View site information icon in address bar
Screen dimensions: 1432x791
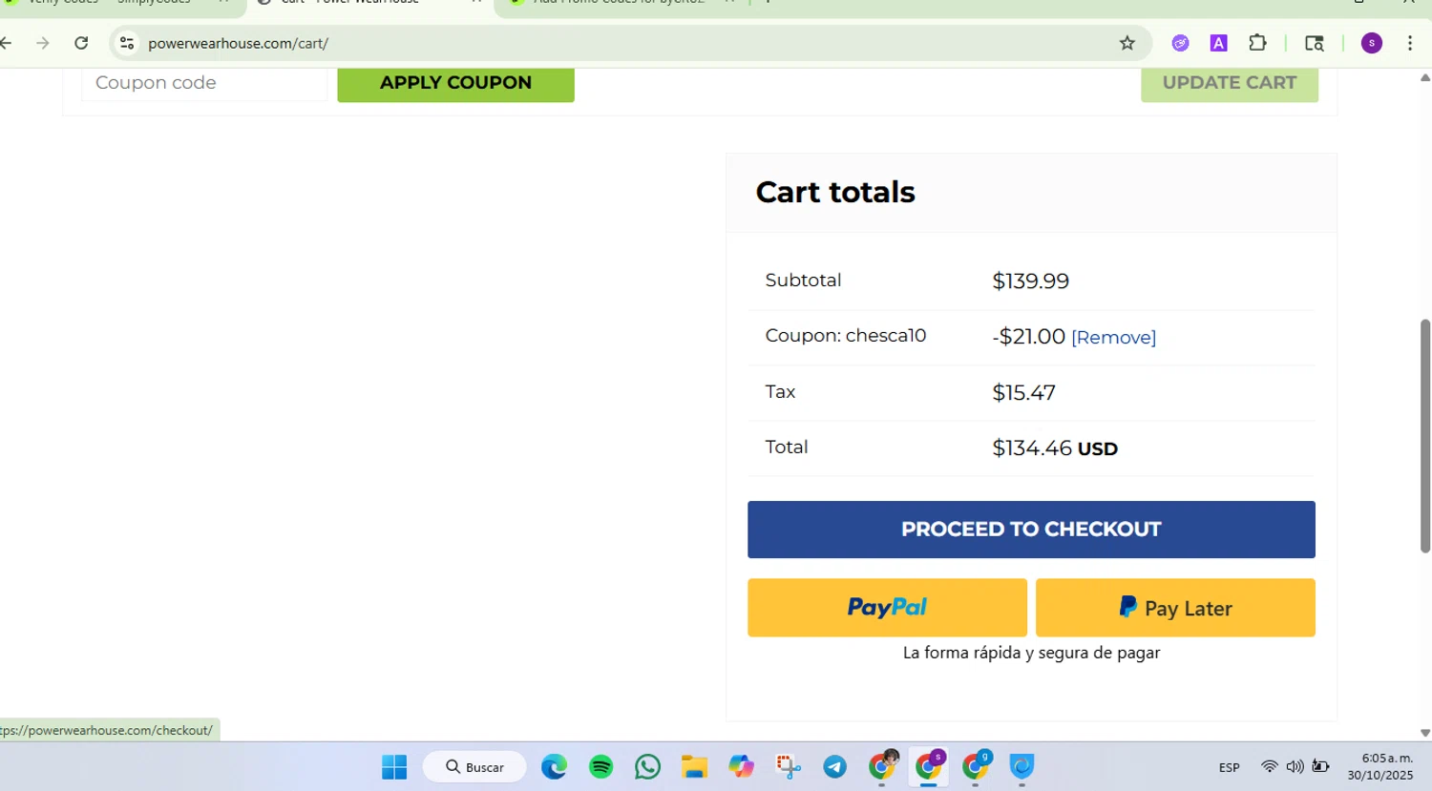(127, 43)
